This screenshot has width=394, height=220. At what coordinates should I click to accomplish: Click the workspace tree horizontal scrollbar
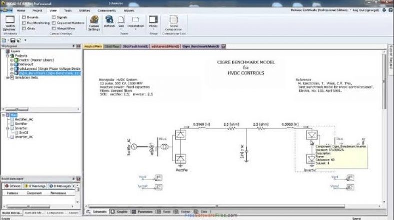(x=17, y=109)
